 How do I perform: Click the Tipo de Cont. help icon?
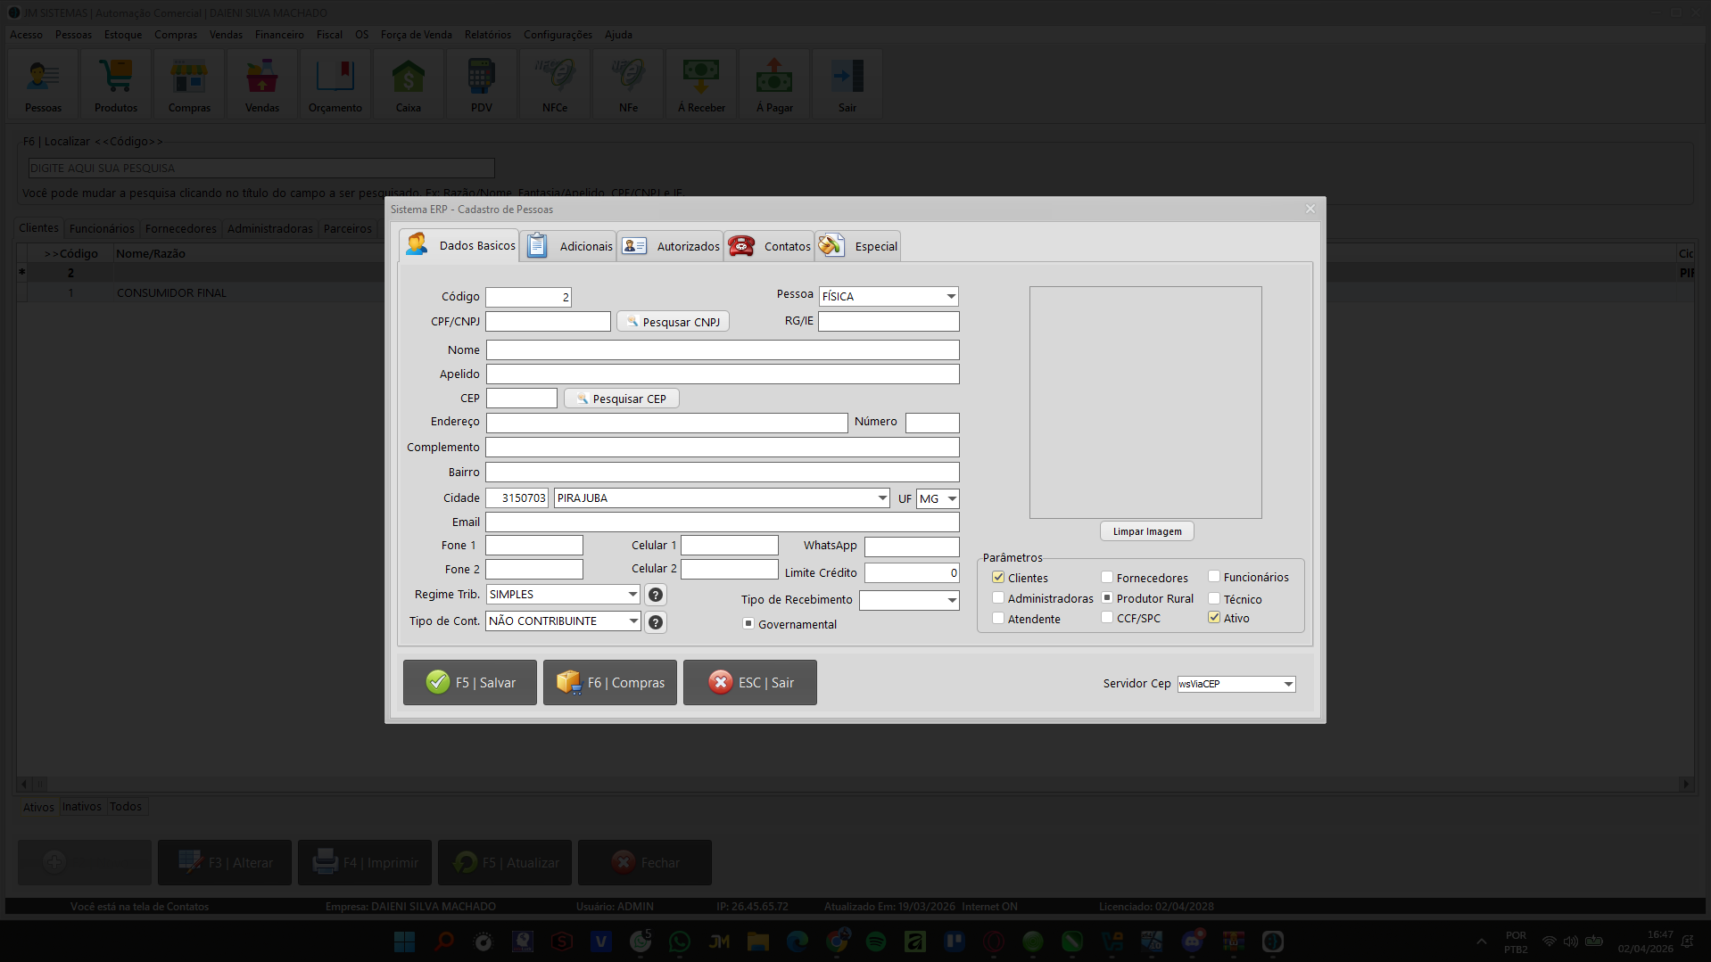coord(655,622)
